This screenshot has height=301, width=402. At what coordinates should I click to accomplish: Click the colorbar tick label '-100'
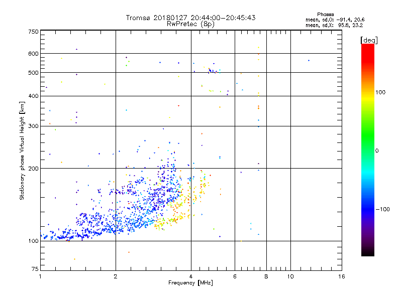(383, 209)
